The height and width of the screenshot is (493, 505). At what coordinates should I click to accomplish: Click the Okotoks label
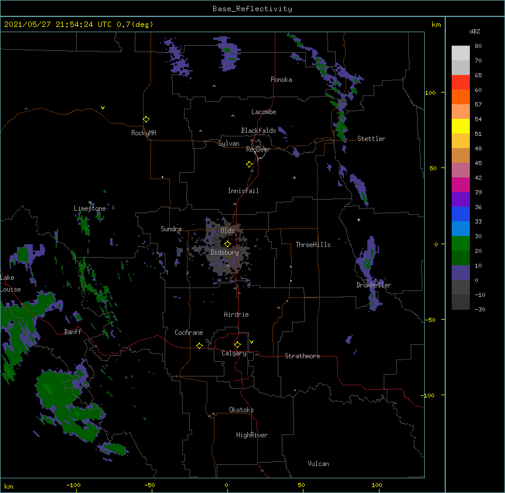click(x=241, y=410)
